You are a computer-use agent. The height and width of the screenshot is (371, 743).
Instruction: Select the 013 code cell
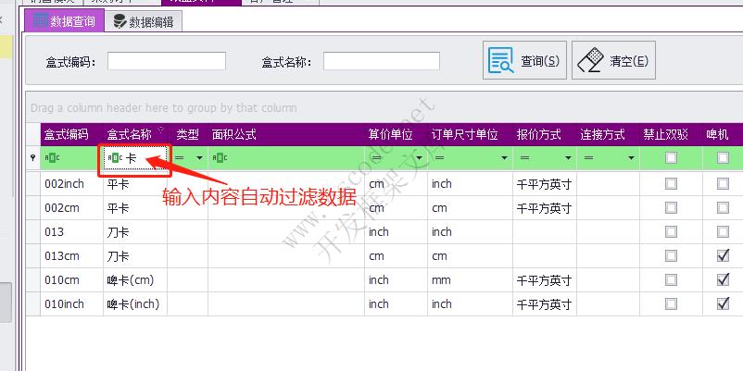(x=71, y=232)
